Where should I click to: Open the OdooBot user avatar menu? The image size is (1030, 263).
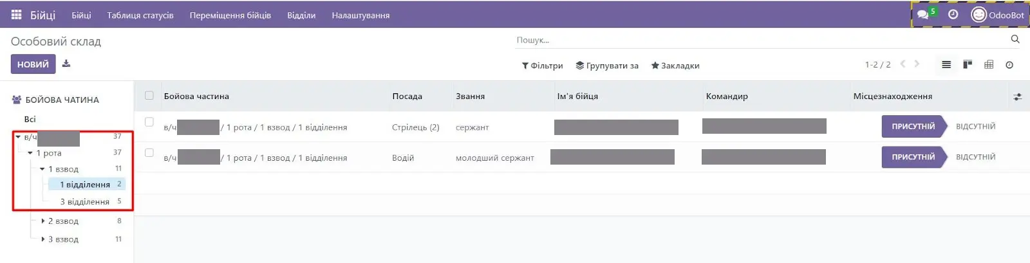click(x=997, y=15)
